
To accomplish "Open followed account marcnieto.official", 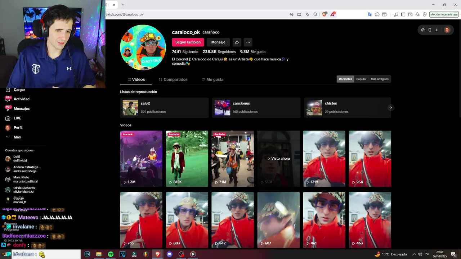I will tap(22, 180).
